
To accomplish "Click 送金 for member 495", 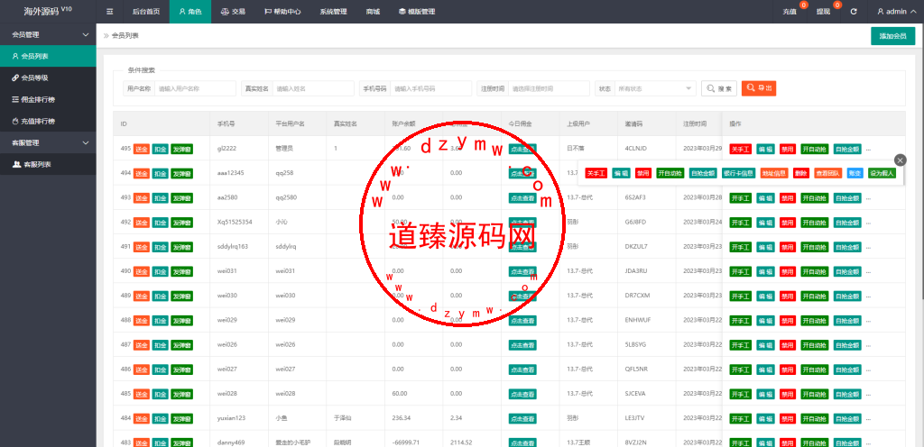I will pyautogui.click(x=142, y=149).
